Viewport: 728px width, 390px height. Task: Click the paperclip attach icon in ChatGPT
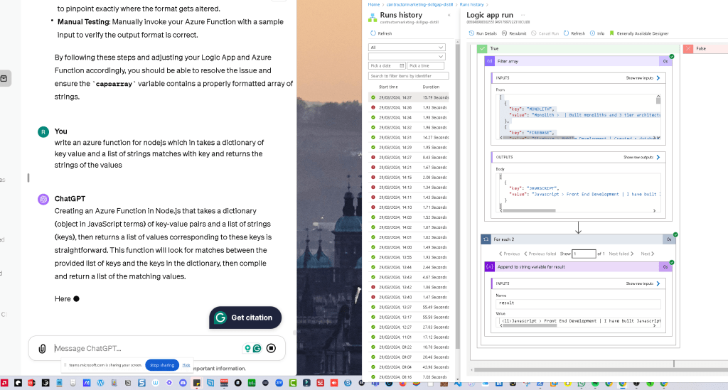(42, 349)
